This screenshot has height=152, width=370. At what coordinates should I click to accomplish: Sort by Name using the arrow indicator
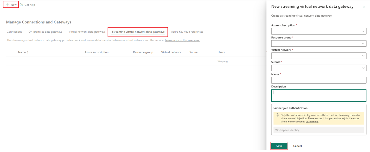pos(28,52)
